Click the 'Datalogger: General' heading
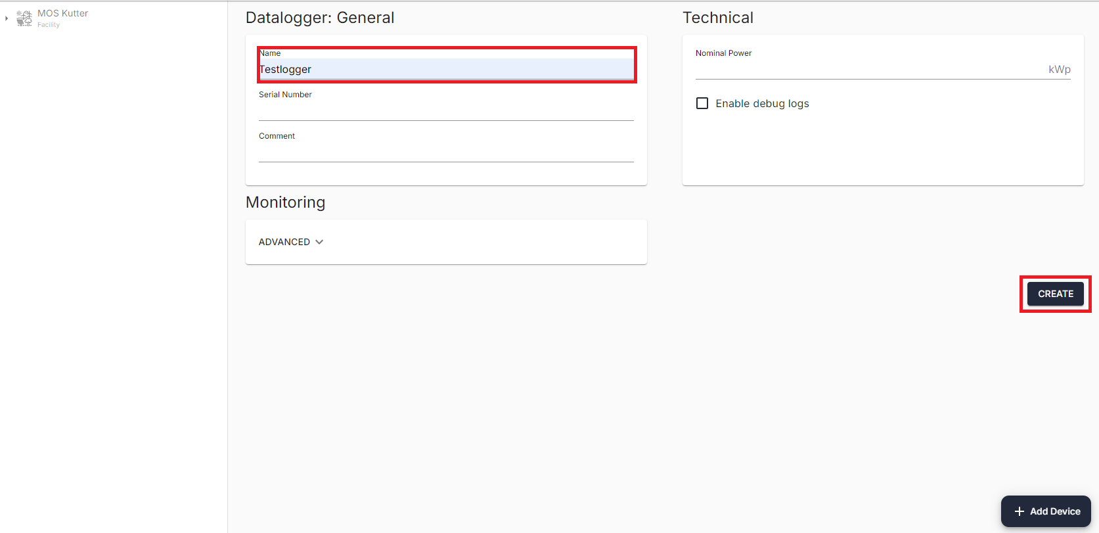Image resolution: width=1099 pixels, height=533 pixels. tap(320, 18)
